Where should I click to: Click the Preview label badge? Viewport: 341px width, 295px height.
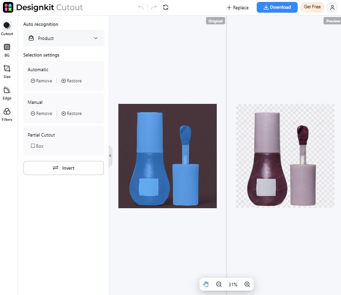[333, 21]
